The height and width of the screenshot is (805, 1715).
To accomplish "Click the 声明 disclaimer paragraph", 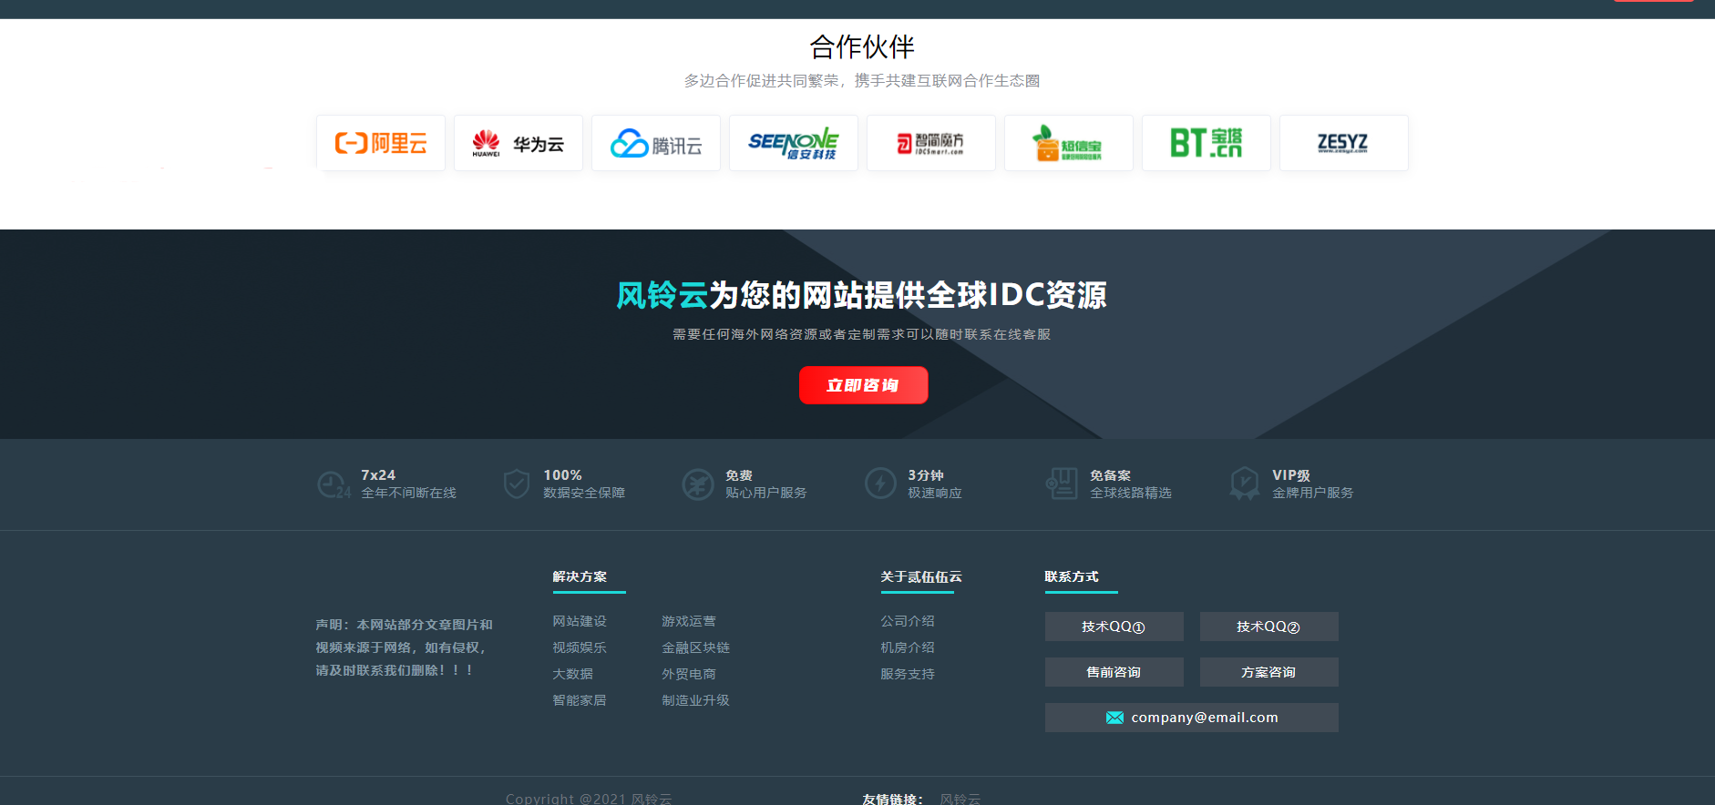I will [404, 647].
